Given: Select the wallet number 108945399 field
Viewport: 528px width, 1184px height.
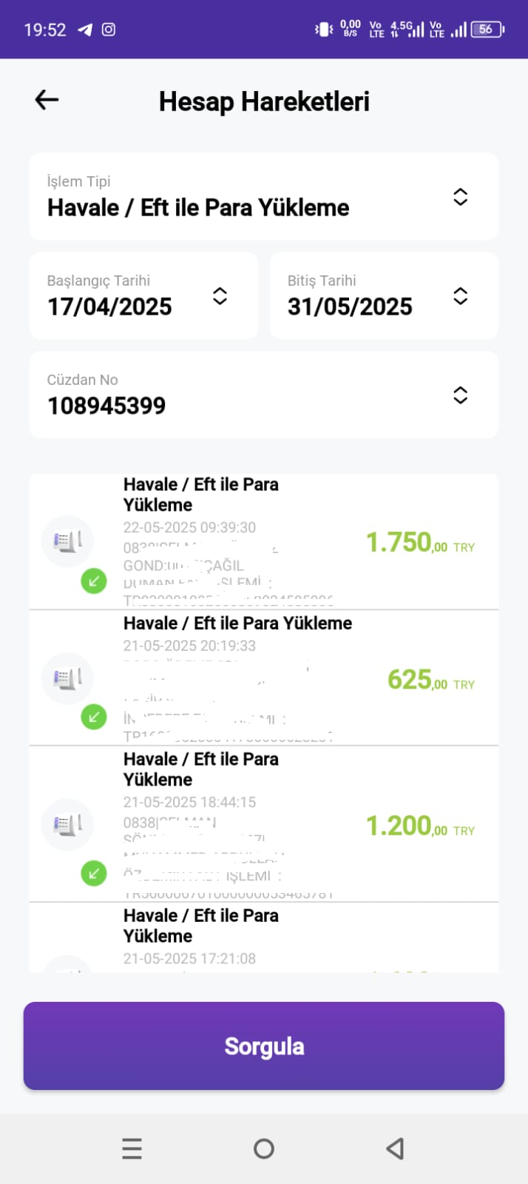Looking at the screenshot, I should point(264,395).
